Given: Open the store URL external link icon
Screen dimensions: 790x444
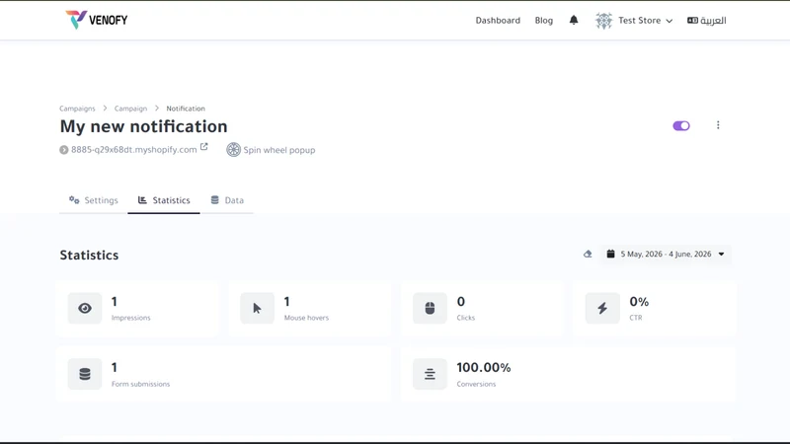Looking at the screenshot, I should [x=204, y=146].
